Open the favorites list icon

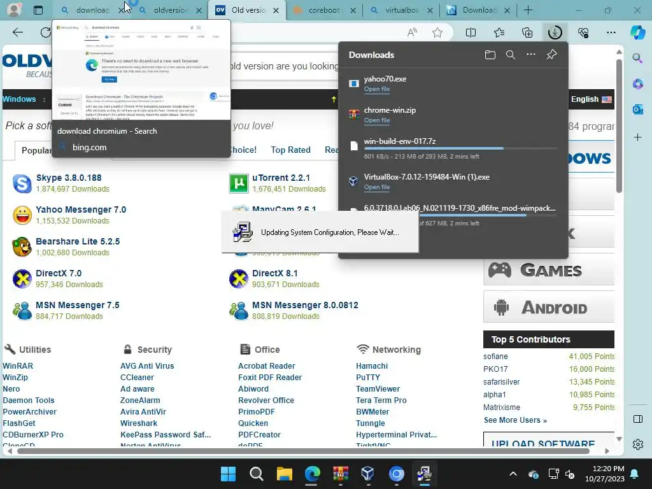tap(499, 32)
